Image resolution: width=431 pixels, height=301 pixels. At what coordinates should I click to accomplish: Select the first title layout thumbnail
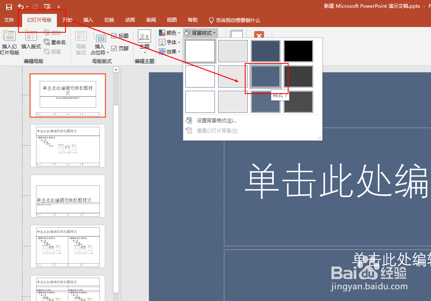(68, 96)
